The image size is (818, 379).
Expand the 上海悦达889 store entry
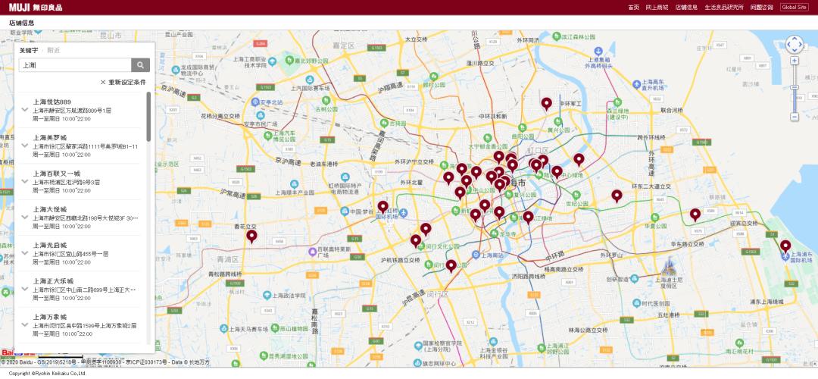pos(24,110)
